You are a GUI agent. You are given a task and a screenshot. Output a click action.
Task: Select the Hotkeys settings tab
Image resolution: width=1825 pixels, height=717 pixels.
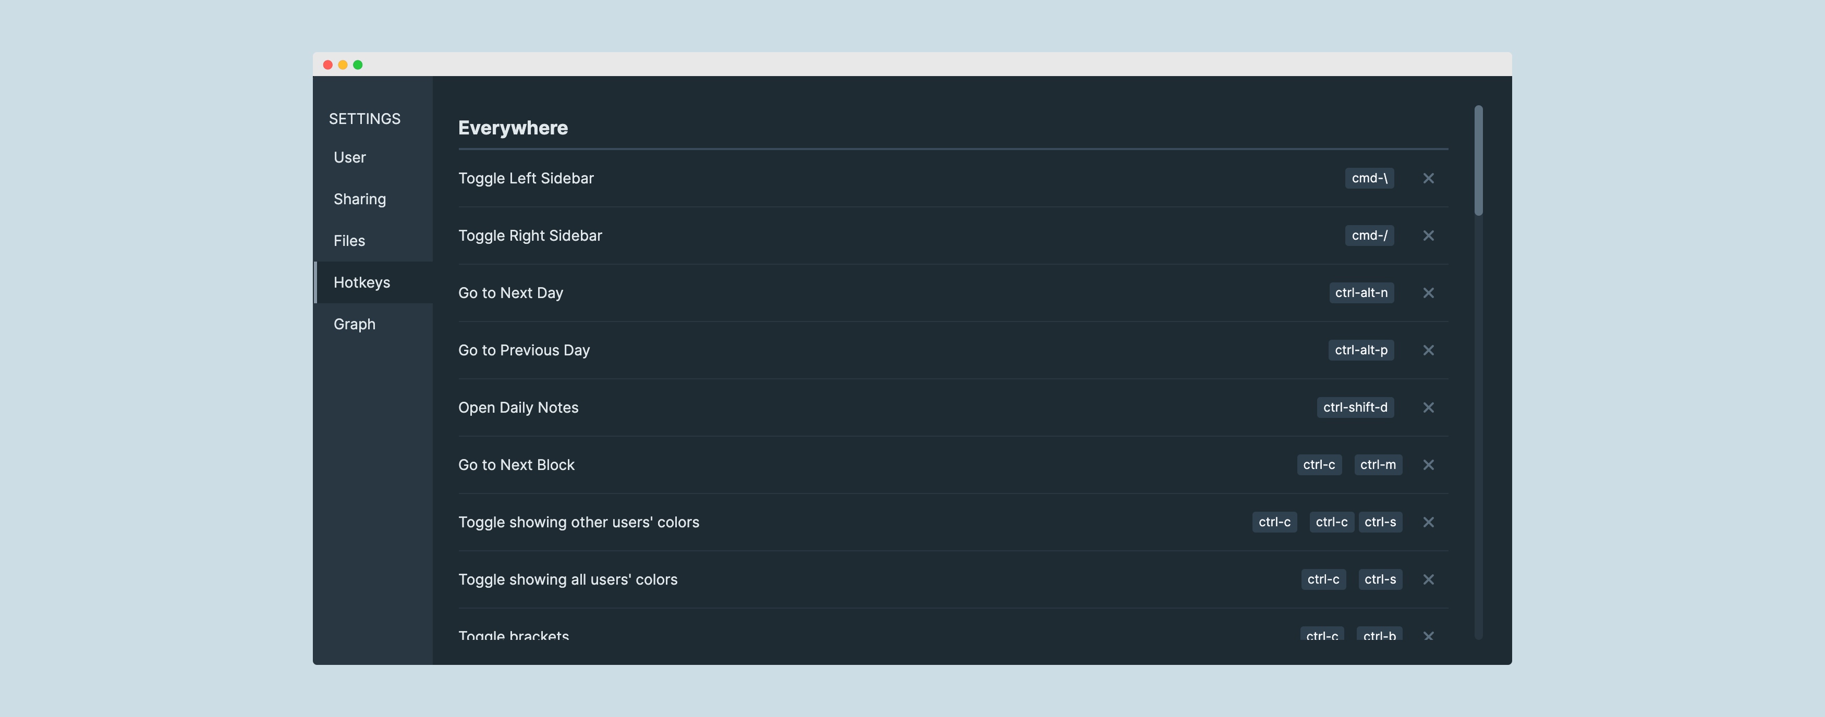click(x=361, y=282)
